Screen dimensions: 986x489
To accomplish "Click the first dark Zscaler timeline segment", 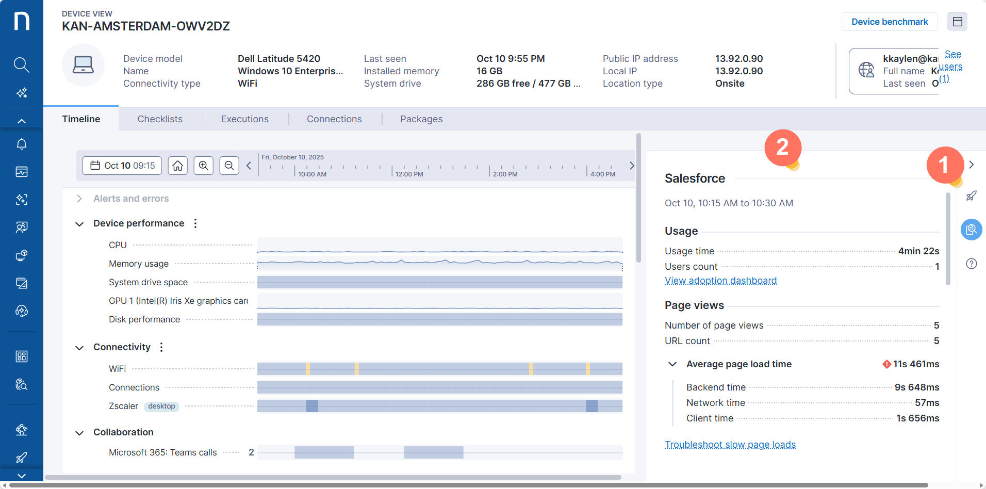I will pyautogui.click(x=312, y=406).
